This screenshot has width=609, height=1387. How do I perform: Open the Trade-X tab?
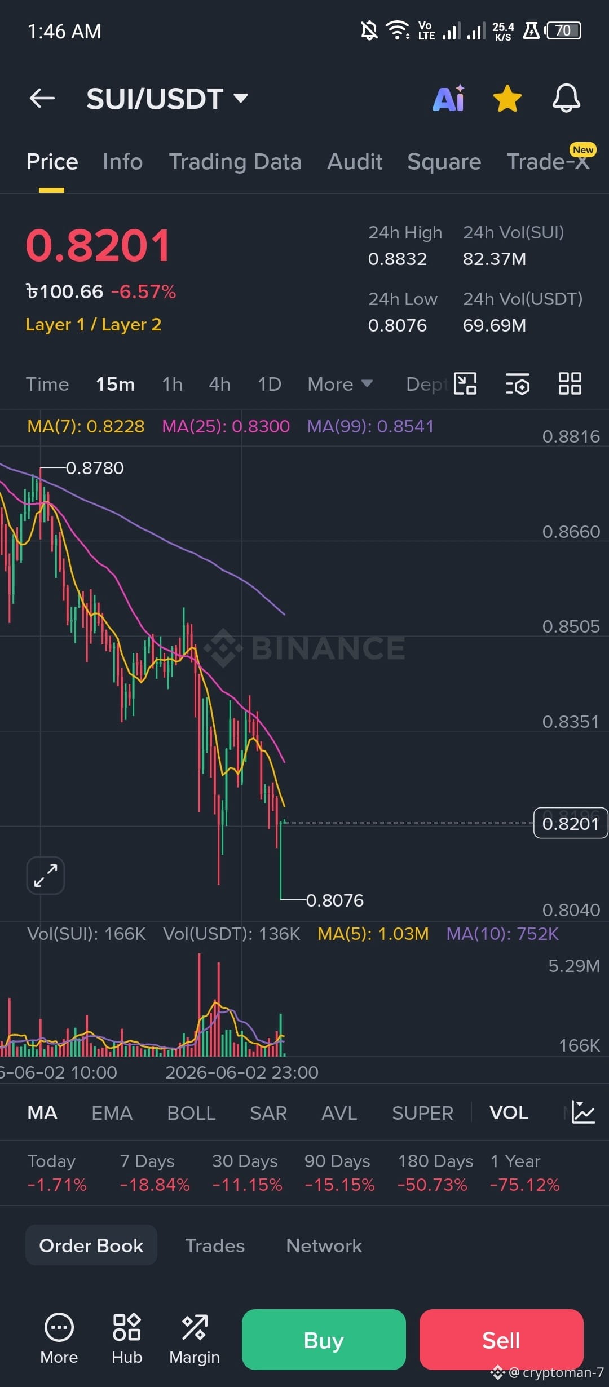(548, 162)
